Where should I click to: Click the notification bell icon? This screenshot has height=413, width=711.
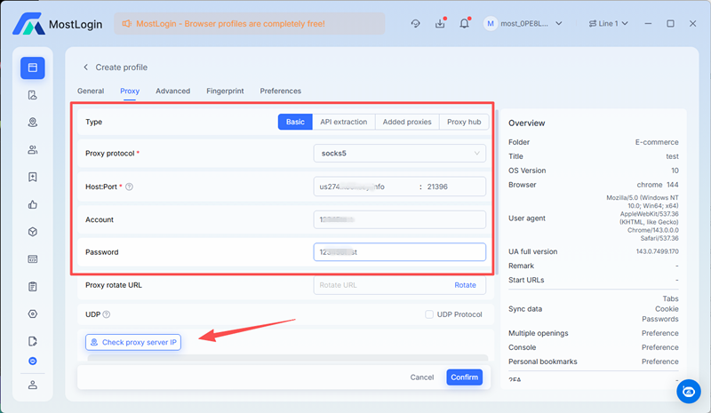point(464,24)
